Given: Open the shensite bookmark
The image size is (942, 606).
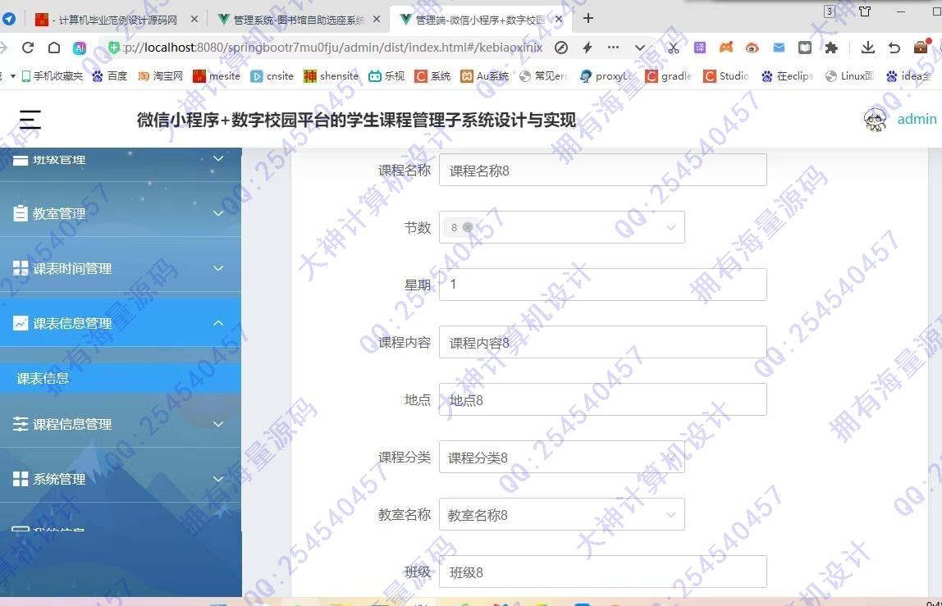Looking at the screenshot, I should point(331,75).
